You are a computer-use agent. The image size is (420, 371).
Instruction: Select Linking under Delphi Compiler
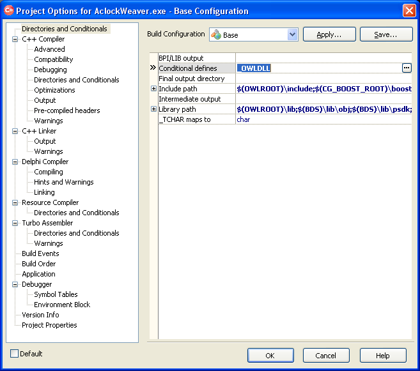click(45, 192)
